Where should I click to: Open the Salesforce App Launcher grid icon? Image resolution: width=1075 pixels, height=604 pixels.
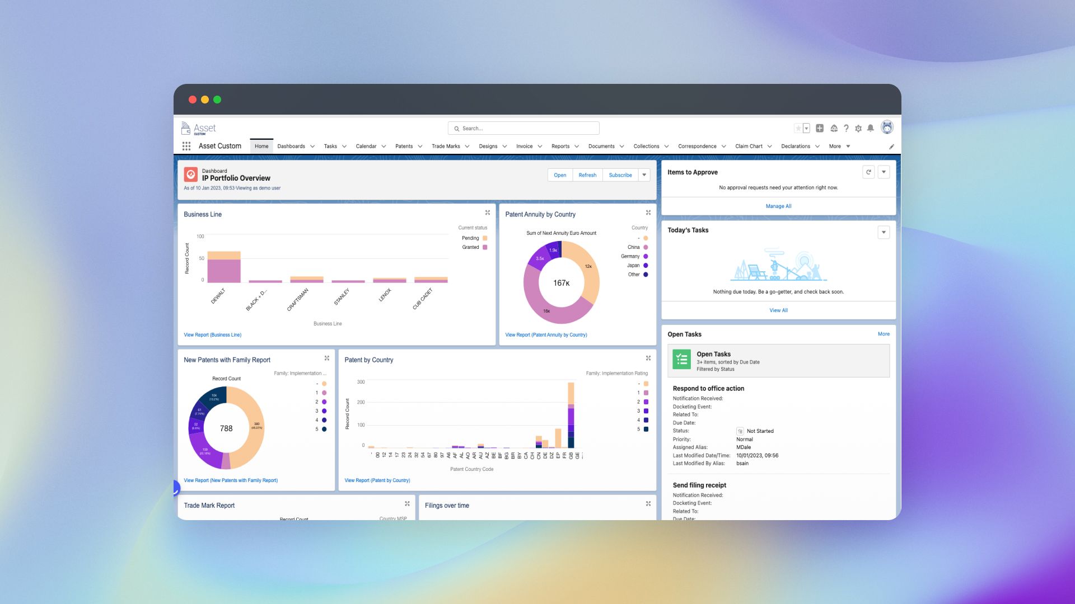pos(186,146)
